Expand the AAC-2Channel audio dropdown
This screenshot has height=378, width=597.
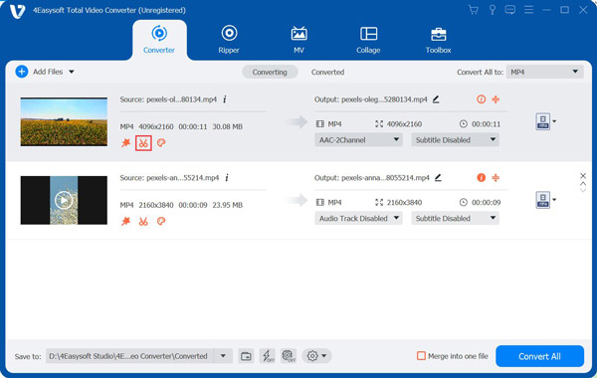click(358, 140)
